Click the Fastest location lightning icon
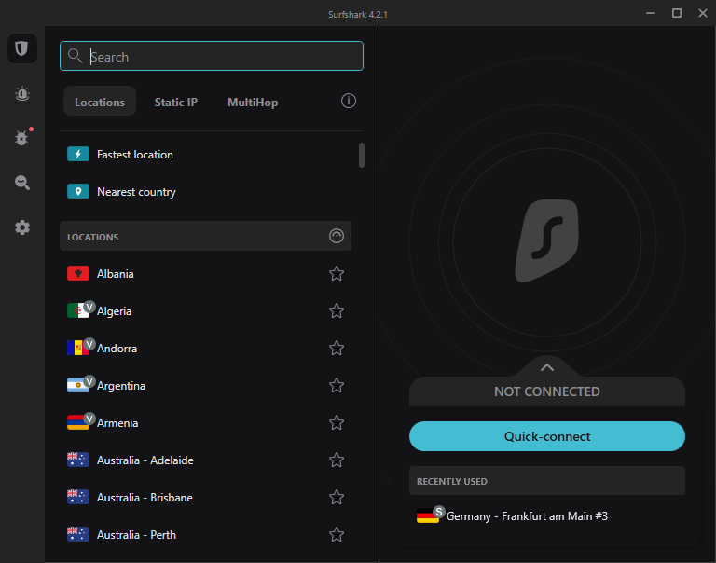This screenshot has height=563, width=716. coord(78,155)
